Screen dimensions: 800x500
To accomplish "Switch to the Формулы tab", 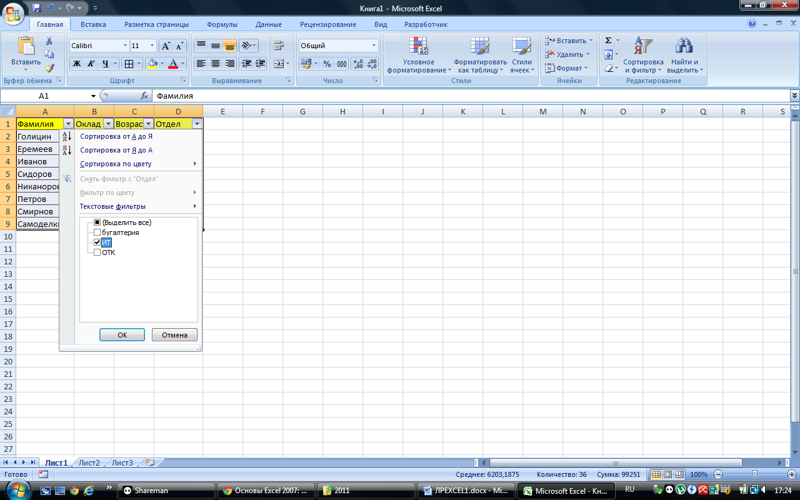I will coord(222,24).
